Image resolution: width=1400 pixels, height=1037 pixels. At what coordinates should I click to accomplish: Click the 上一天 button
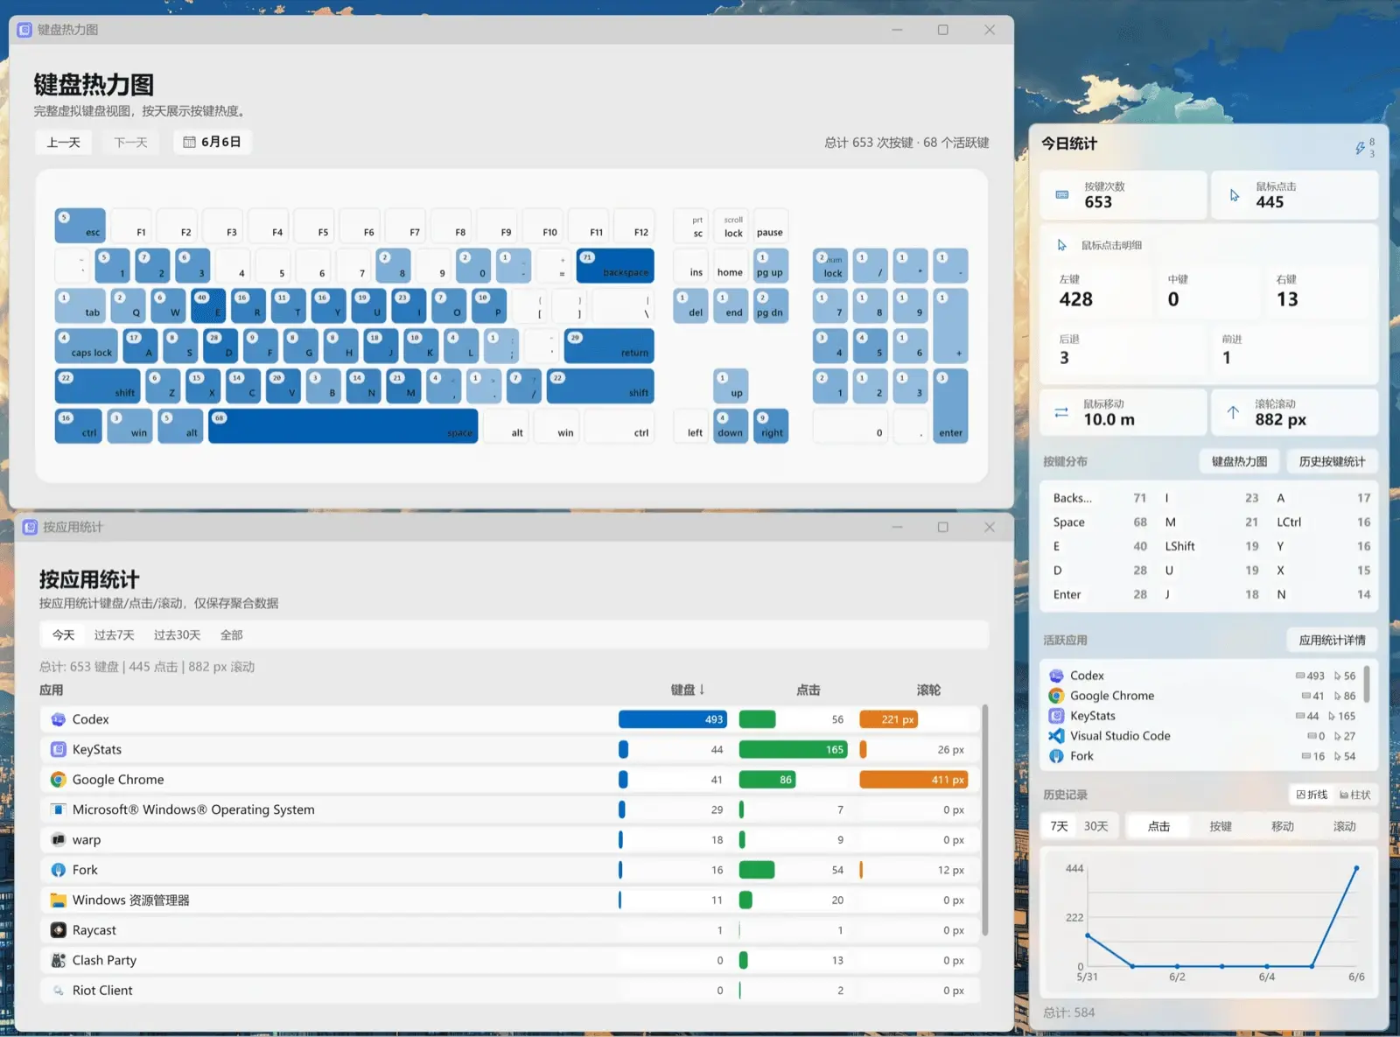point(63,142)
